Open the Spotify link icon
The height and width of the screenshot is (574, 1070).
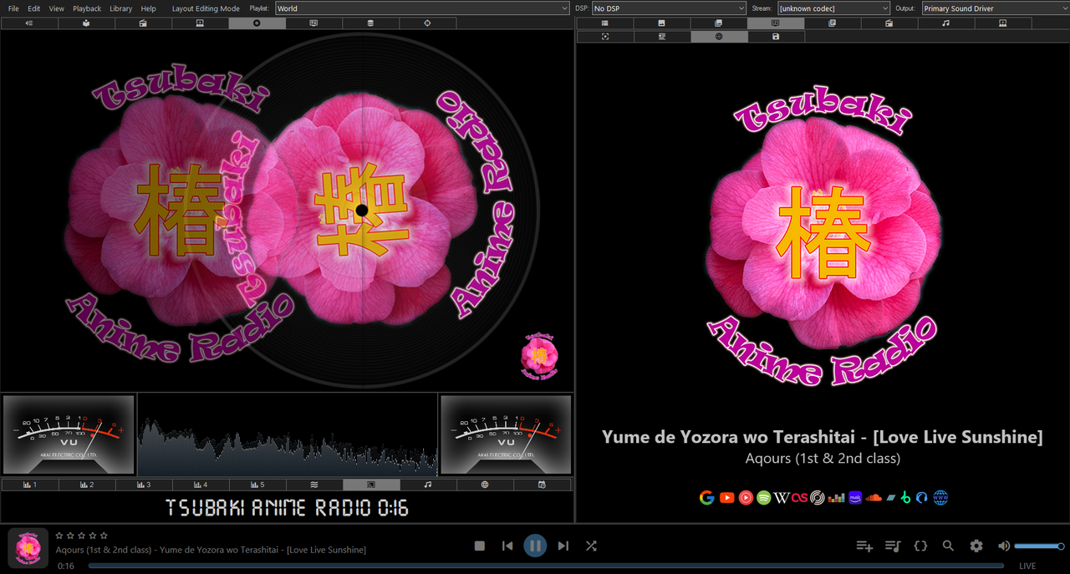[x=764, y=498]
